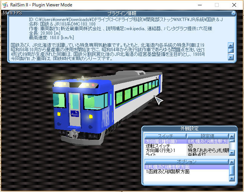The height and width of the screenshot is (192, 244).
Task: Close the プラグイン情報 panel
Action: click(233, 13)
